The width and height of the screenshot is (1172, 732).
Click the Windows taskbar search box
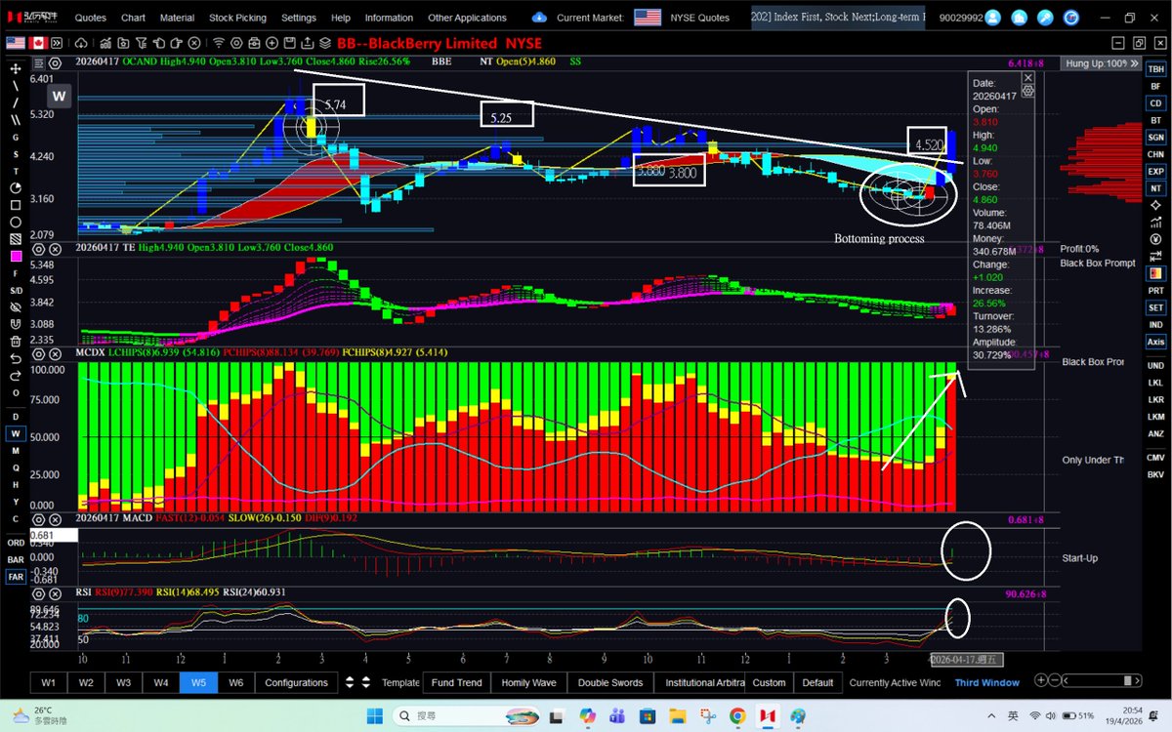pos(466,716)
